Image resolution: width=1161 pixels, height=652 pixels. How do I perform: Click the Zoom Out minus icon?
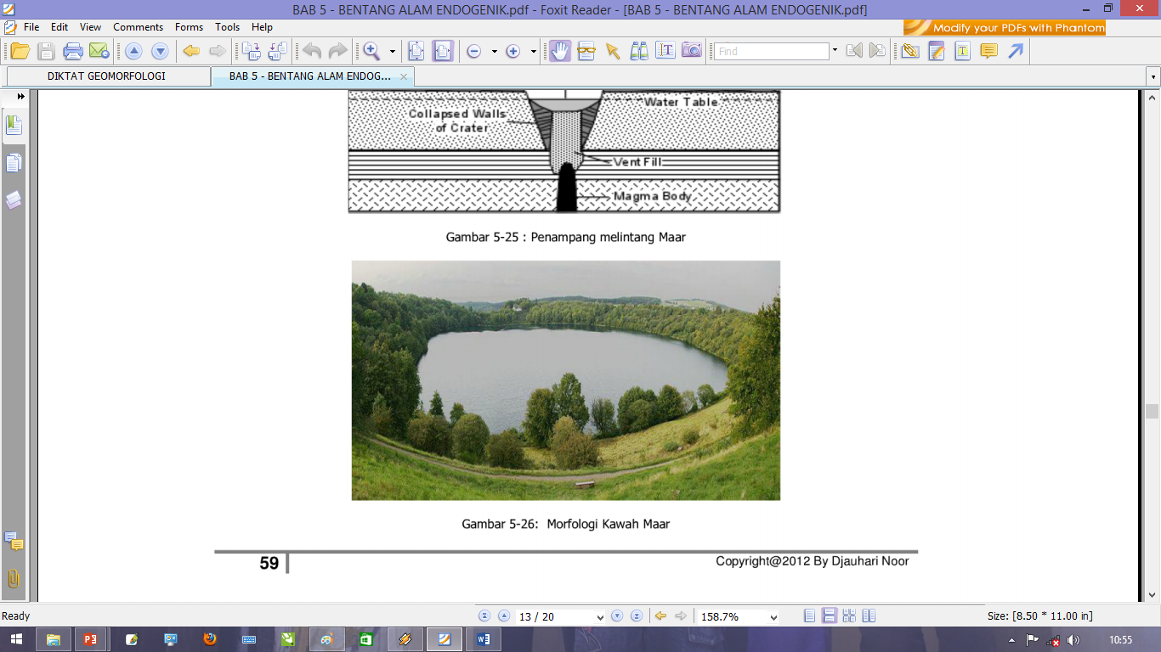(473, 51)
